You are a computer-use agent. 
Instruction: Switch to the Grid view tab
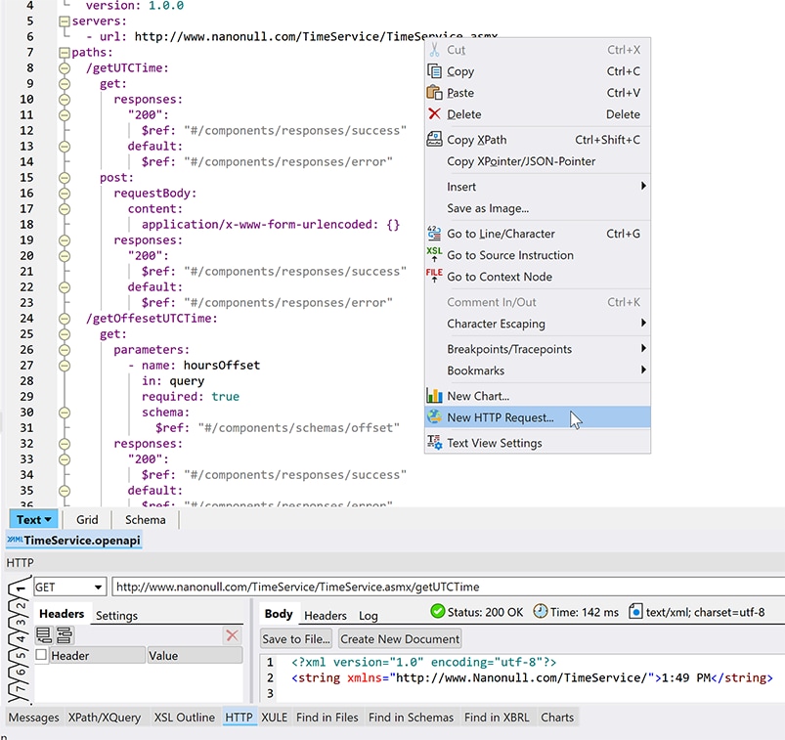click(87, 520)
